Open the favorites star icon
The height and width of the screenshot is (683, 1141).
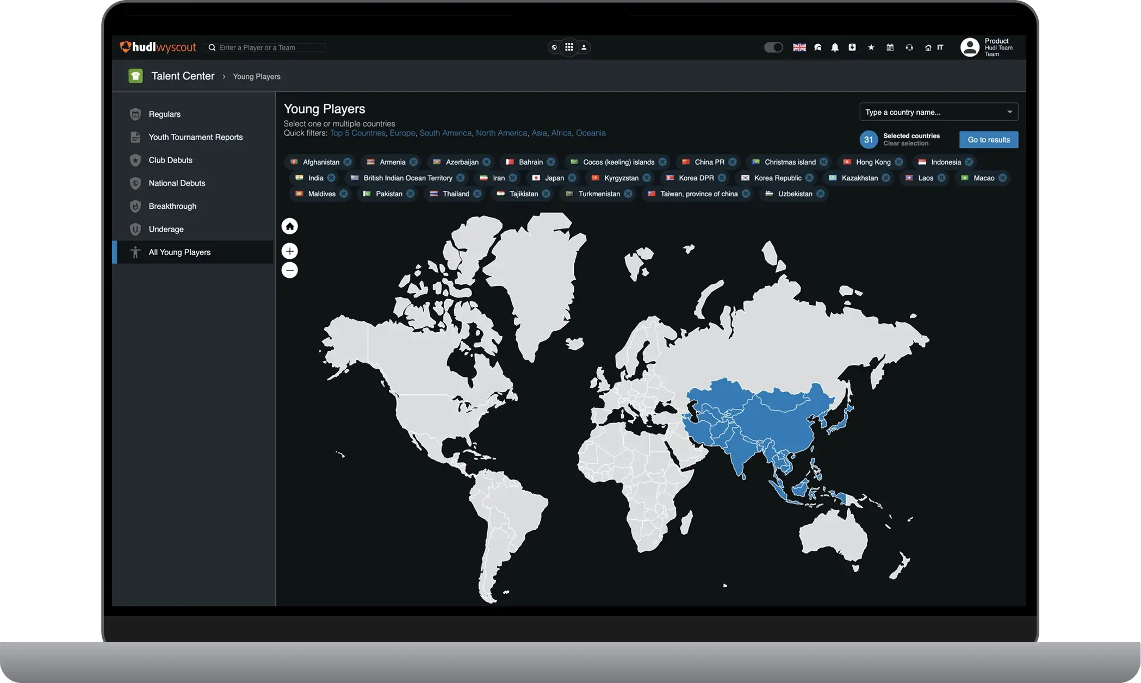pos(871,48)
